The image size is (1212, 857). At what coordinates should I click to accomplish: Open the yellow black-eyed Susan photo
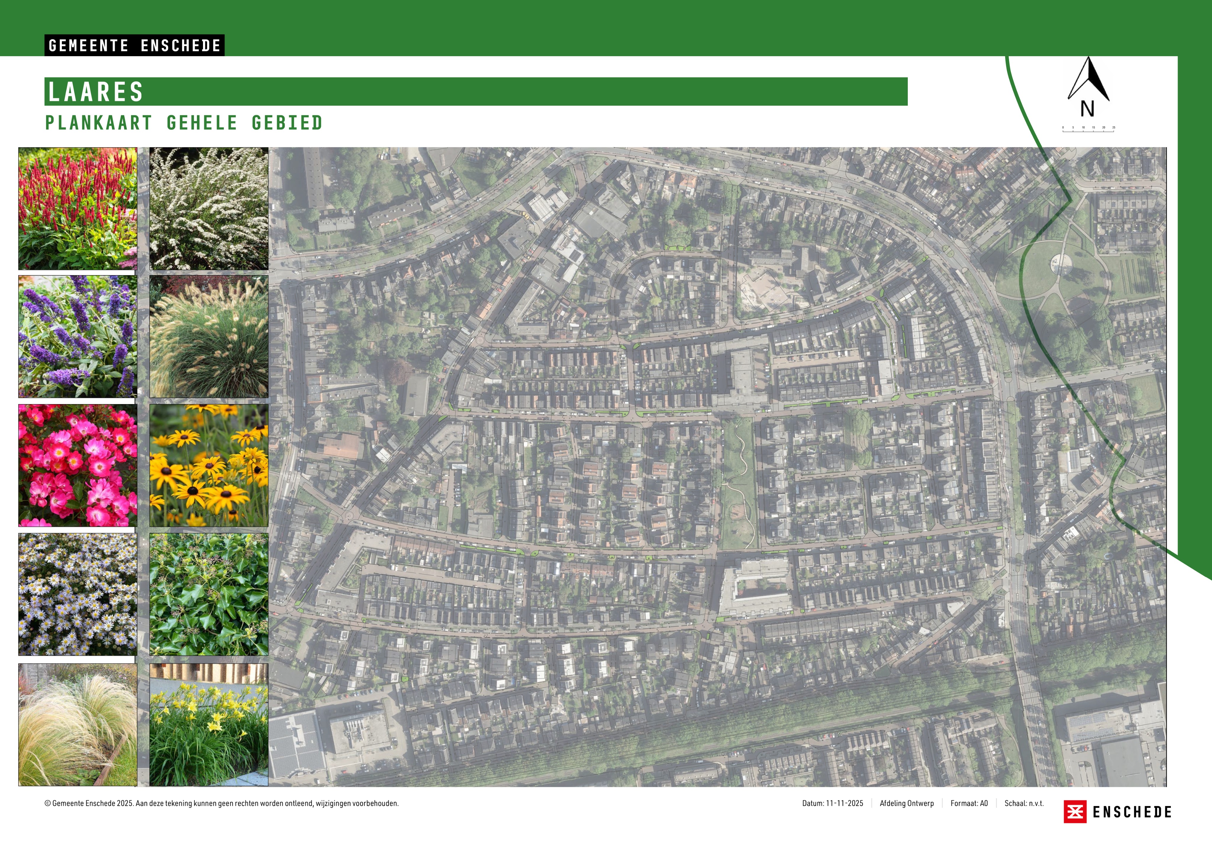[209, 465]
